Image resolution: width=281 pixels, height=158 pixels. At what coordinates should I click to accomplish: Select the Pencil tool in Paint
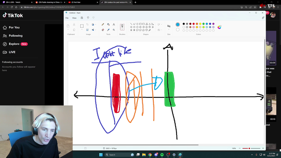point(103,25)
